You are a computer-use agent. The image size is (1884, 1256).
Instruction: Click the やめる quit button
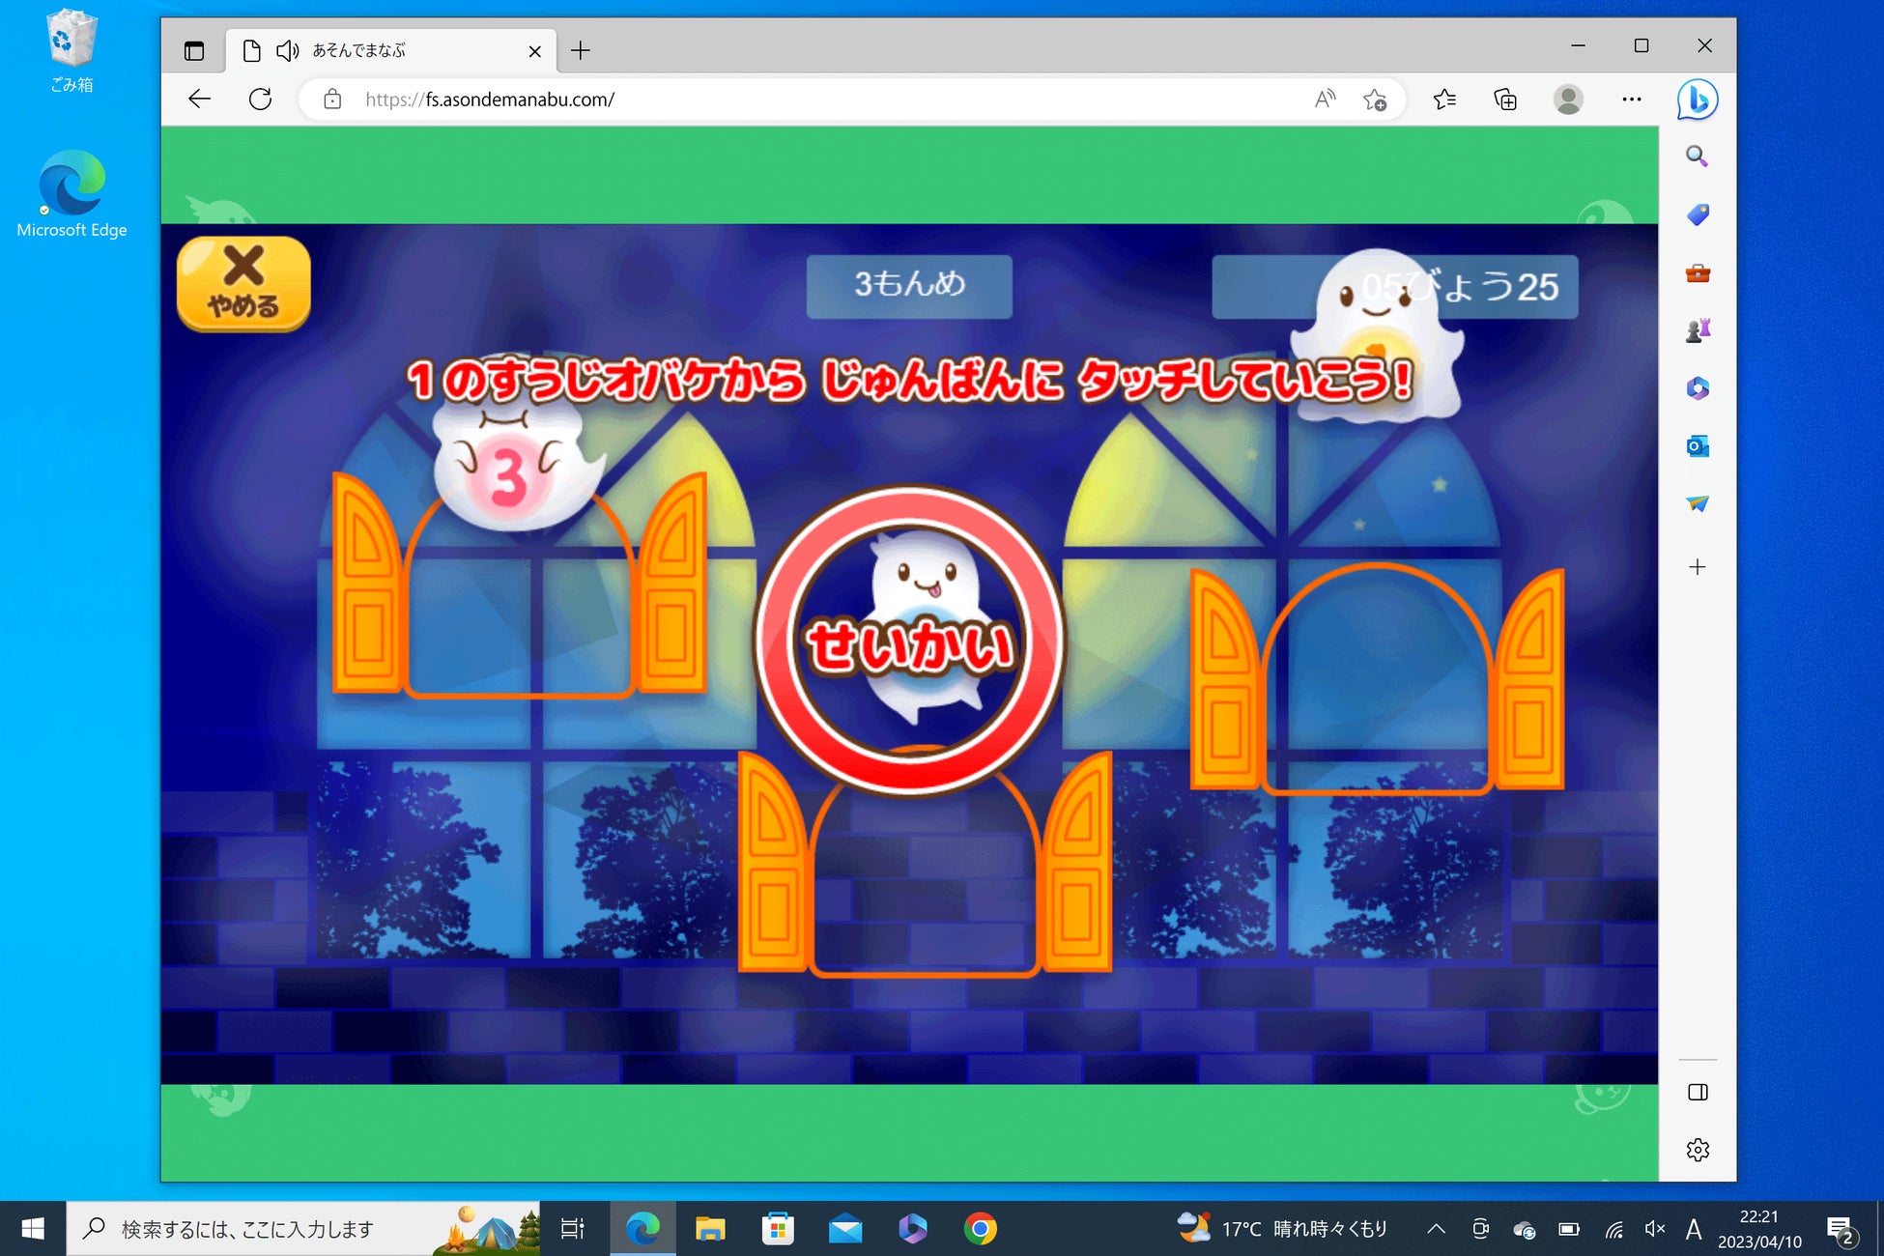[x=243, y=284]
